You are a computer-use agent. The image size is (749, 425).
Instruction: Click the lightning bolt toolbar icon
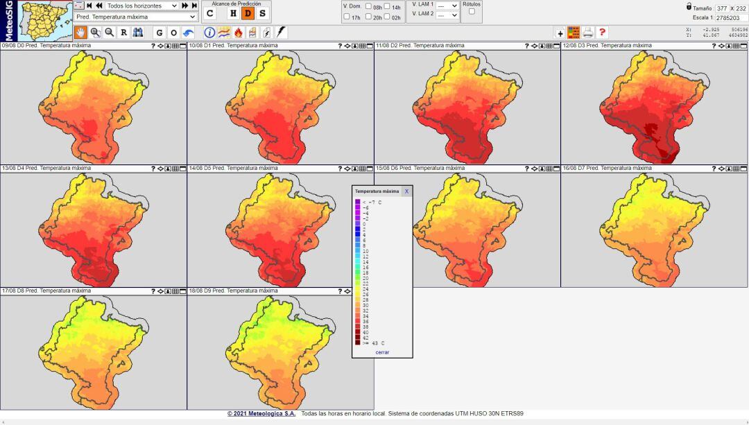[279, 31]
